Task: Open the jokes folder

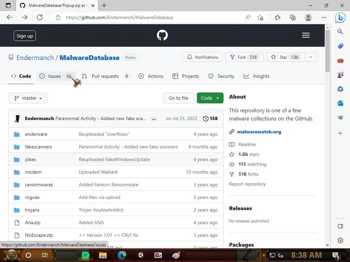Action: (30, 160)
